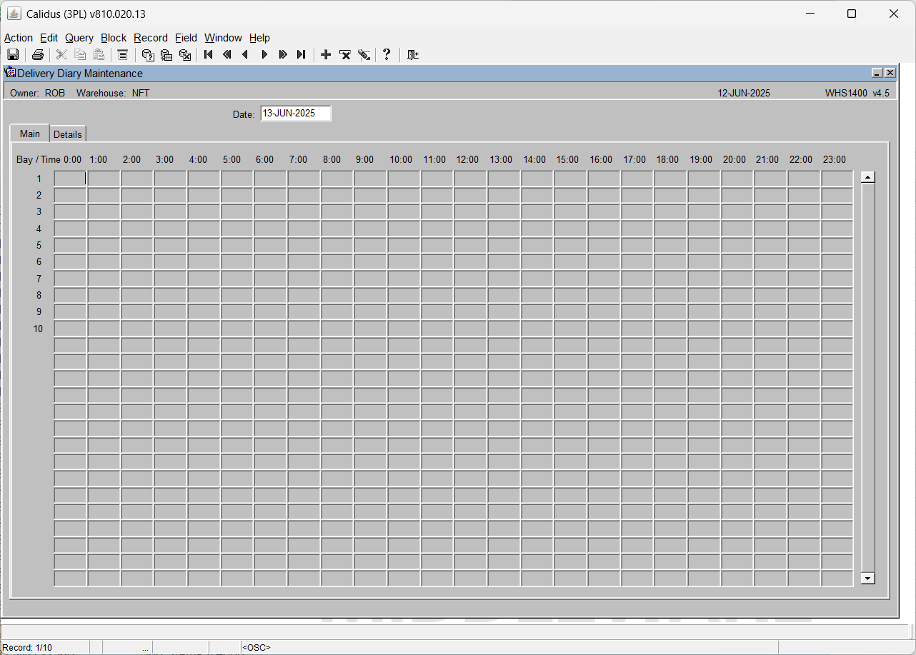Click the <OSC> status bar indicator
Screen dimensions: 916x655
(257, 648)
